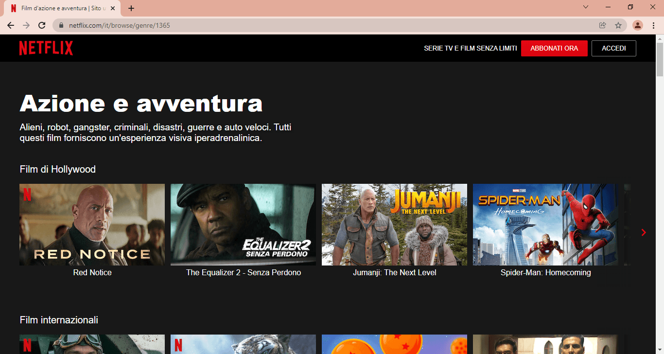Viewport: 664px width, 354px height.
Task: Click The Equalizer 2 - Senza Perdono title
Action: pos(244,272)
